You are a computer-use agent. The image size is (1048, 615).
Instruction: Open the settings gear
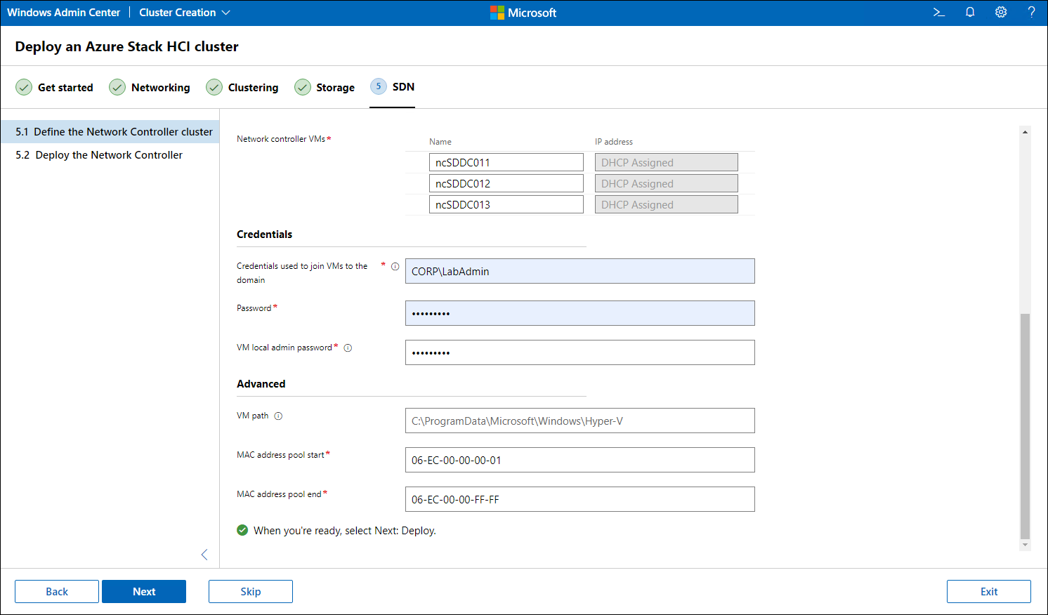tap(1001, 13)
